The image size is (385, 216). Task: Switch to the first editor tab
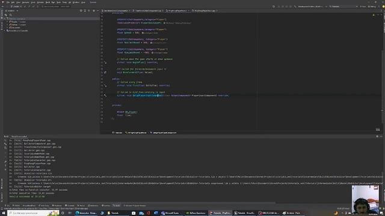click(x=115, y=11)
